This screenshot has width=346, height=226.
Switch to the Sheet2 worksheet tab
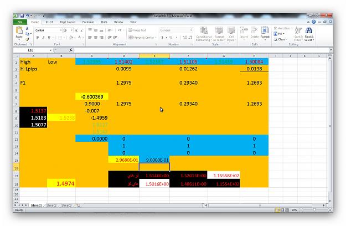click(51, 206)
